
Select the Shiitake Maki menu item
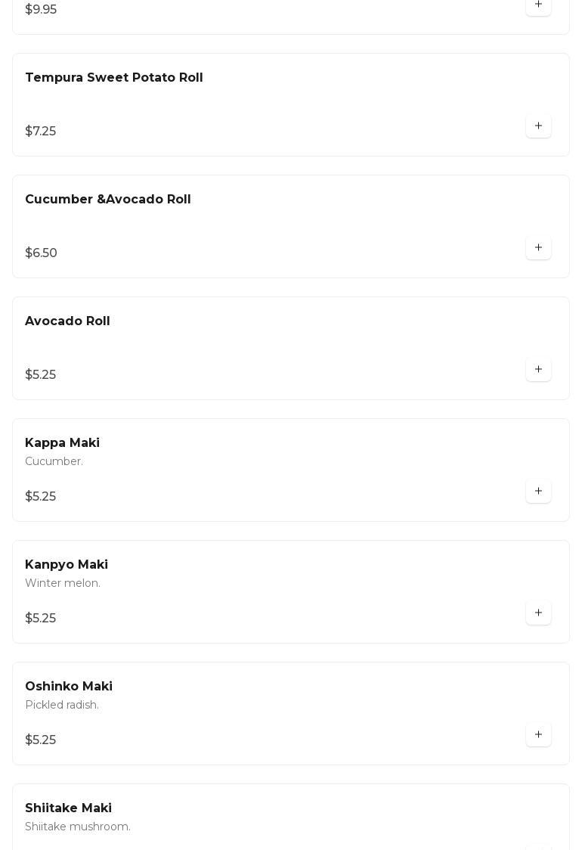tap(68, 808)
